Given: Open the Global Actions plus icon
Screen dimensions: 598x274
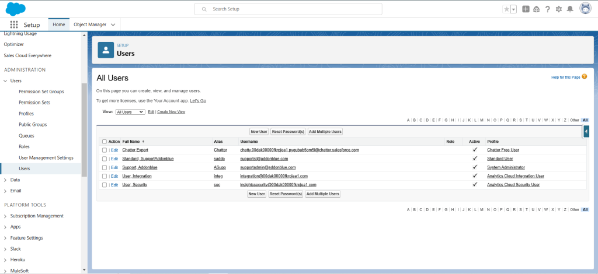Looking at the screenshot, I should (x=526, y=9).
